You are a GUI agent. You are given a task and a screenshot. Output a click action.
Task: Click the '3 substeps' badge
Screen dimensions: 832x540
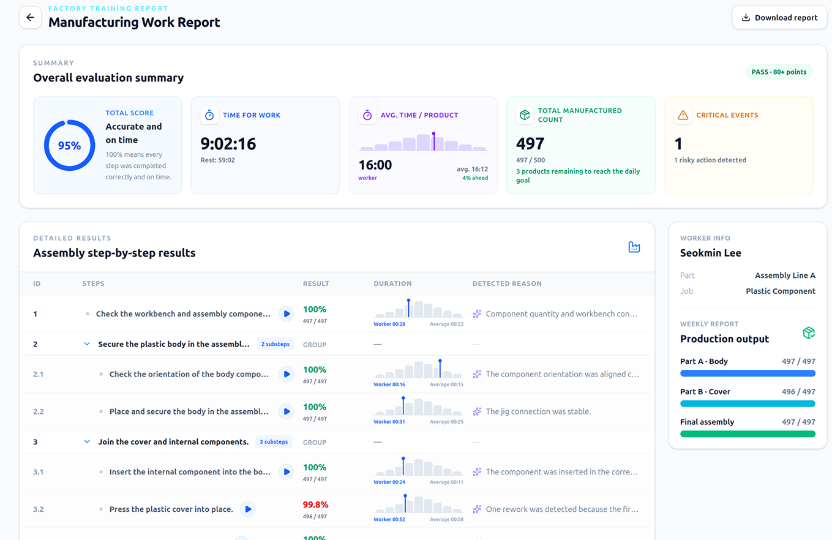pos(274,442)
